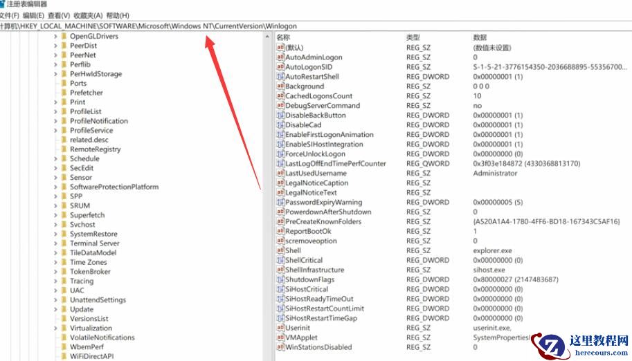Click the Background string value icon
The width and height of the screenshot is (632, 361).
[280, 86]
